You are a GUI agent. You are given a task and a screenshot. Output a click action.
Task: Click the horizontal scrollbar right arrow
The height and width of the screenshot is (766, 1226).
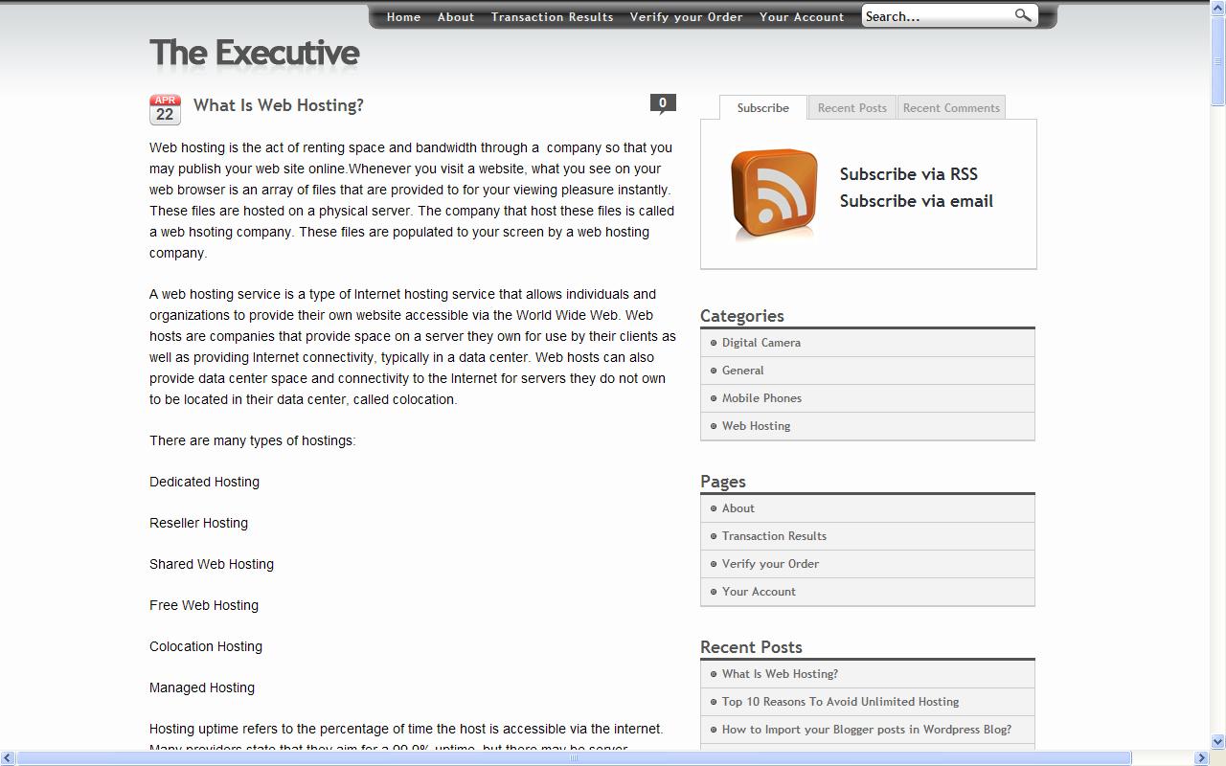tap(1201, 758)
